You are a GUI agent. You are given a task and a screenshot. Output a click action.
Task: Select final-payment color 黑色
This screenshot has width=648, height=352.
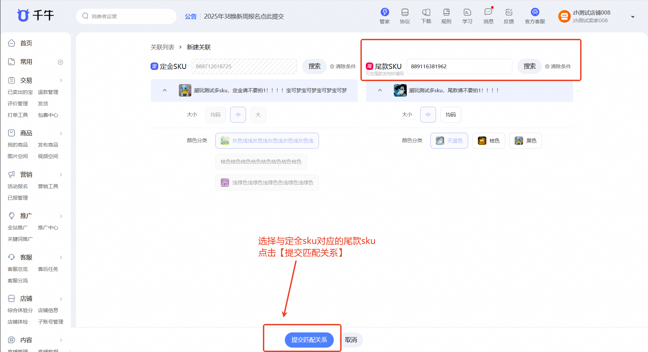point(525,141)
